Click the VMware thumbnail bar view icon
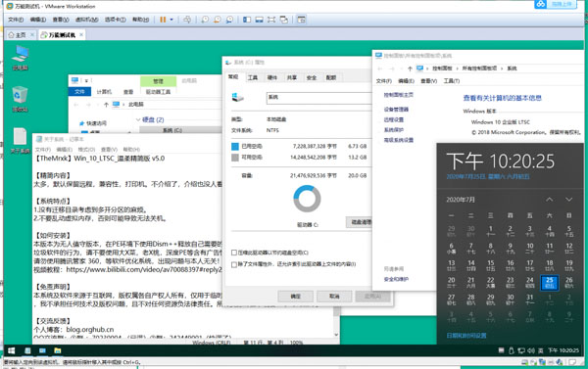Viewport: 588px width, 369px height. pyautogui.click(x=259, y=20)
